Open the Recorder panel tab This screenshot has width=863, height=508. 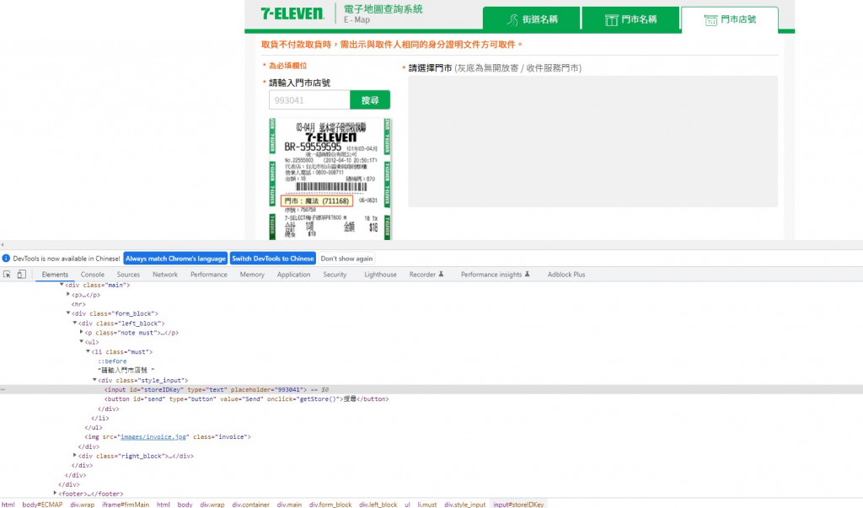pos(426,274)
